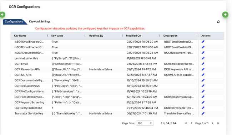232x135 pixels.
Task: Sort by the Key Name column header
Action: 20,36
